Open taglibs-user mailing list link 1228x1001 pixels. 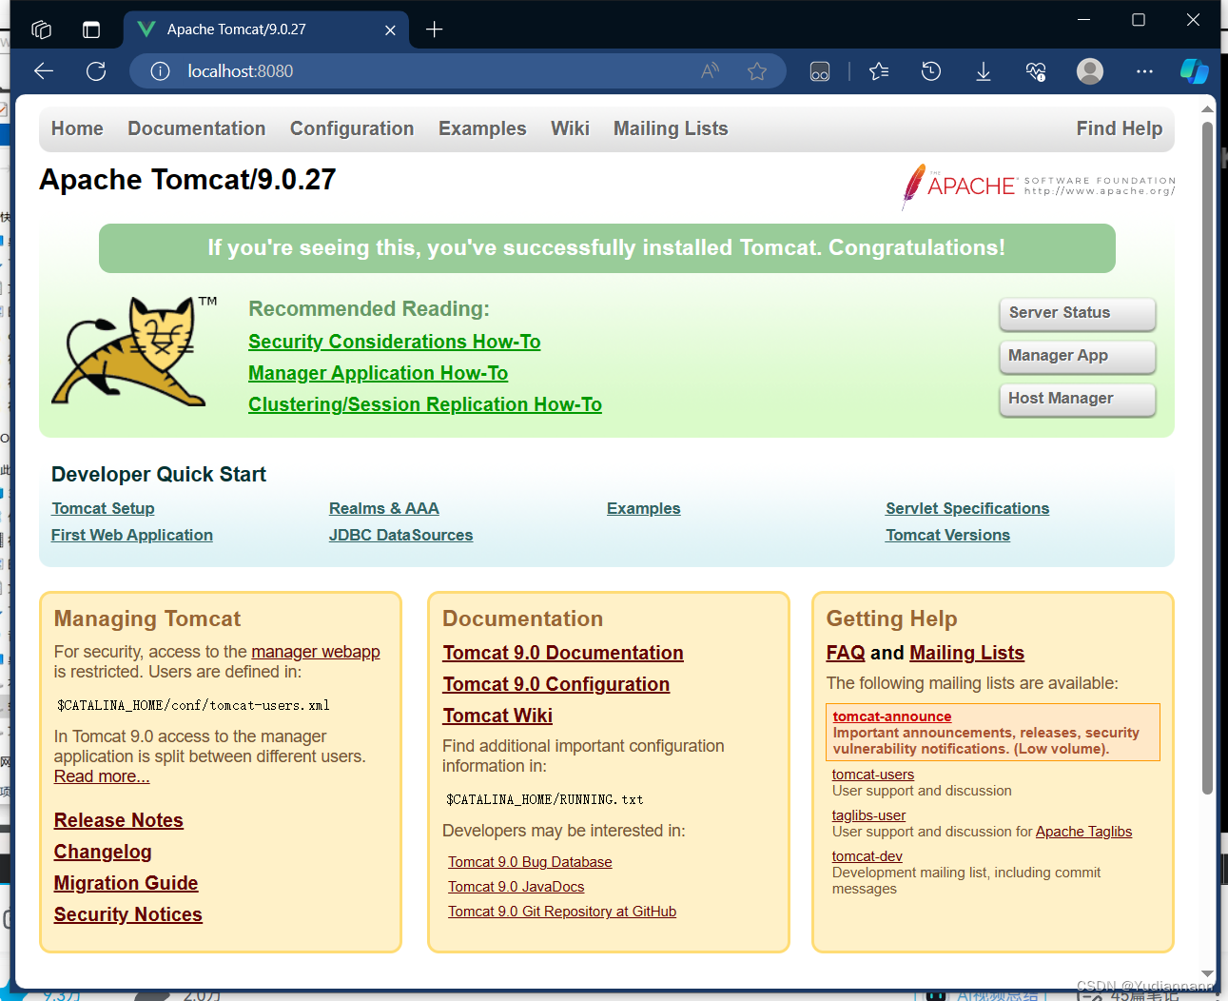click(869, 815)
